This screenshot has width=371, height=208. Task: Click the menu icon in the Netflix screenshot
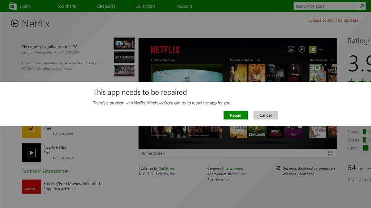291,50
